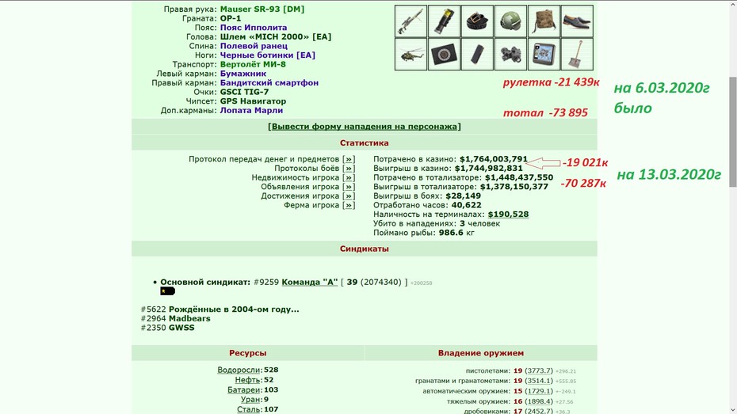The height and width of the screenshot is (414, 737).
Task: Click the belt item icon
Action: pos(478,21)
